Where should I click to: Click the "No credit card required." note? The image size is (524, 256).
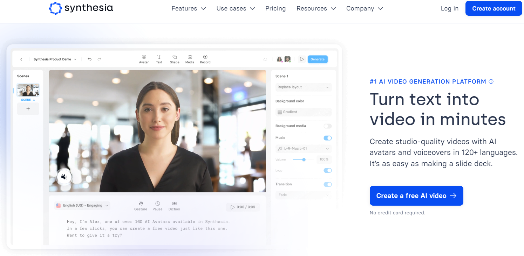(397, 213)
